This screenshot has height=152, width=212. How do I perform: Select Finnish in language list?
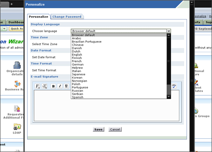pyautogui.click(x=119, y=58)
